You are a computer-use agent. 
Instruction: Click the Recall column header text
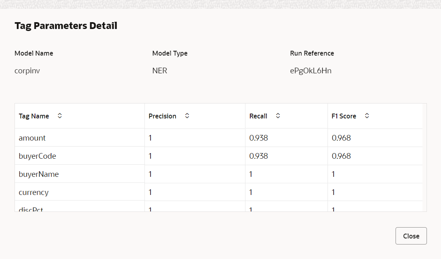click(258, 116)
